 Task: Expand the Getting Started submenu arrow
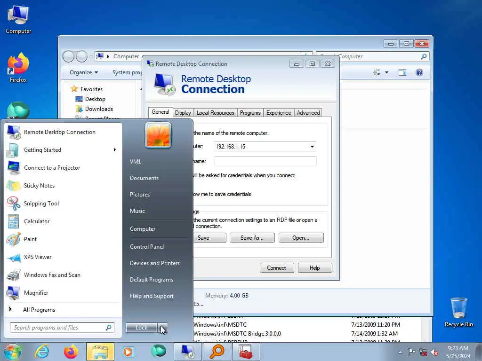[x=114, y=150]
